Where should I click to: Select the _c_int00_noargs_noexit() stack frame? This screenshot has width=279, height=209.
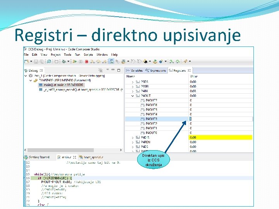[x=81, y=89]
